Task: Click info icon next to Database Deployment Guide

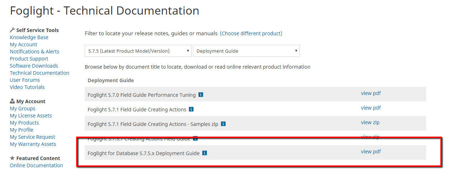Action: (204, 153)
